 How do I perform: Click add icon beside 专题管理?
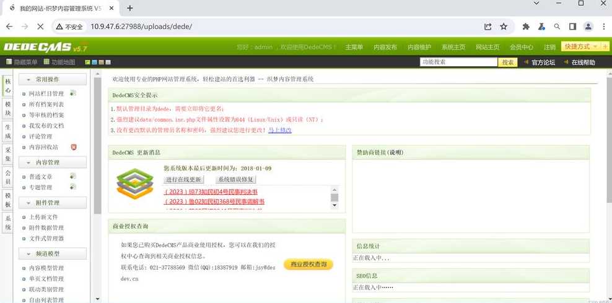click(72, 187)
